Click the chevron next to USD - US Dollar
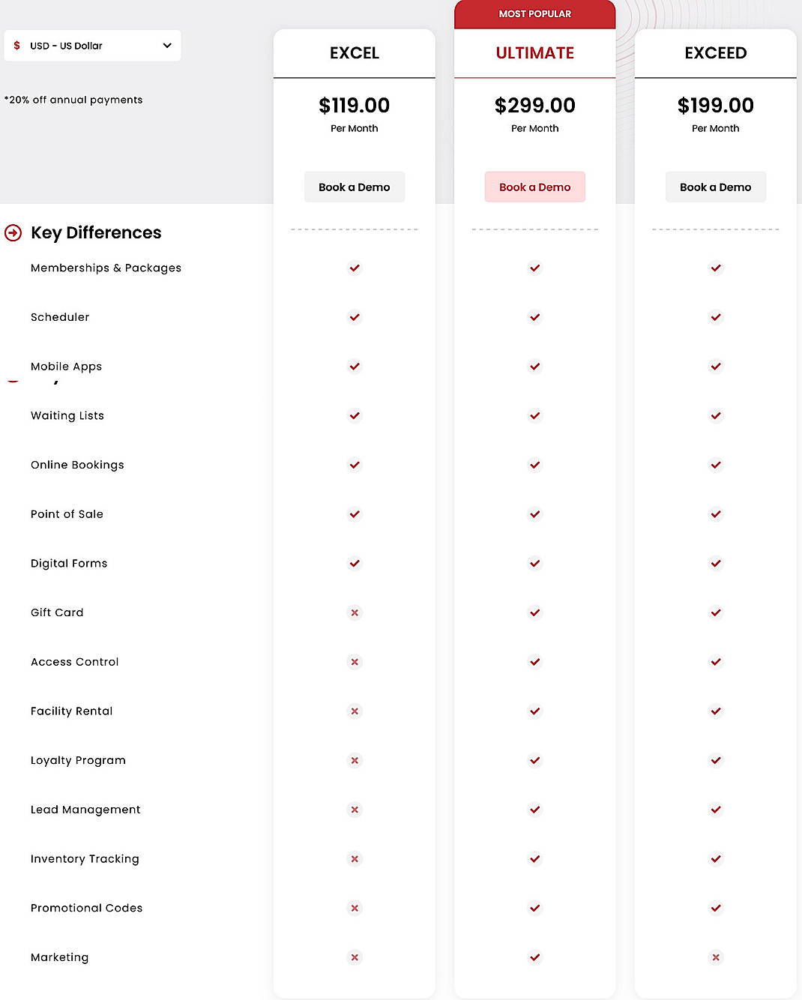The width and height of the screenshot is (802, 1000). pos(166,46)
